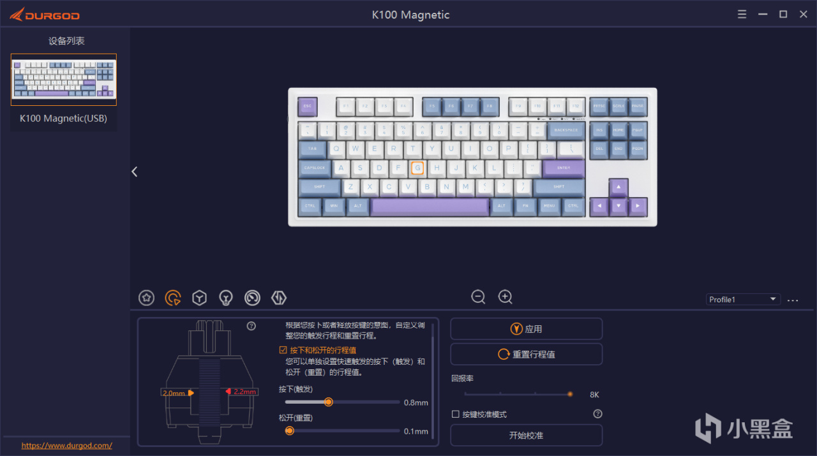The height and width of the screenshot is (456, 817).
Task: Select the F12 key
Action: [576, 107]
